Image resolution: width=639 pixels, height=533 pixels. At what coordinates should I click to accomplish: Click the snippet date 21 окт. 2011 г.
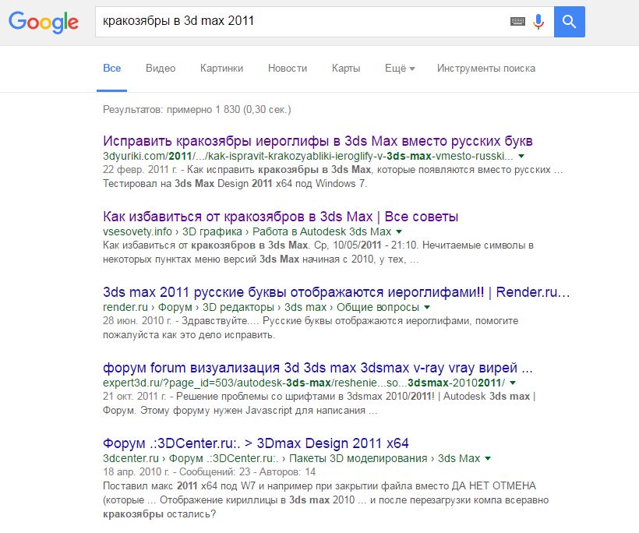pyautogui.click(x=135, y=396)
